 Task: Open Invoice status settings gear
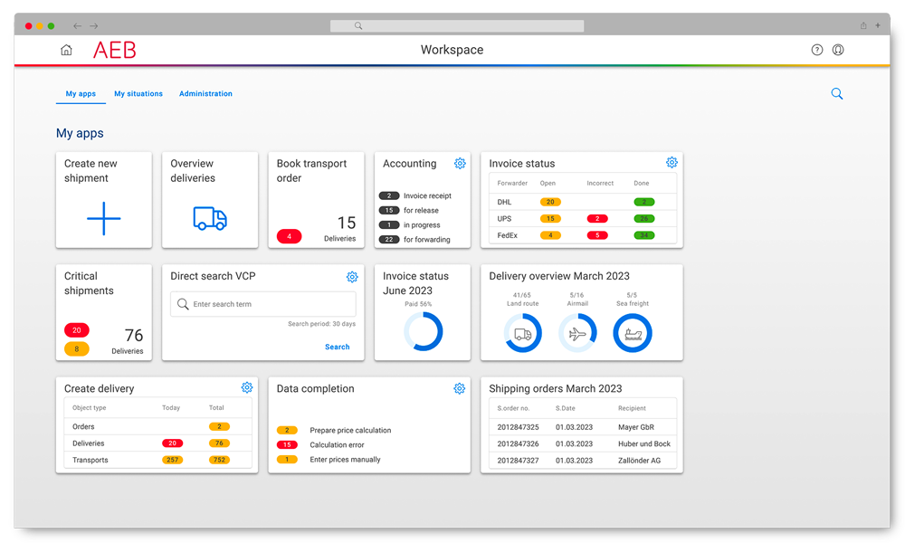tap(672, 162)
